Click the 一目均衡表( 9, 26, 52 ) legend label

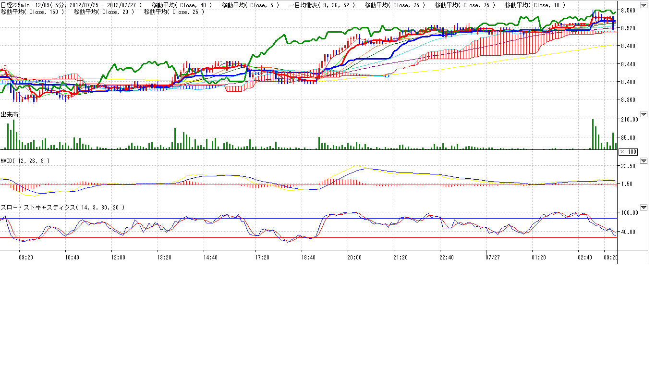point(322,5)
